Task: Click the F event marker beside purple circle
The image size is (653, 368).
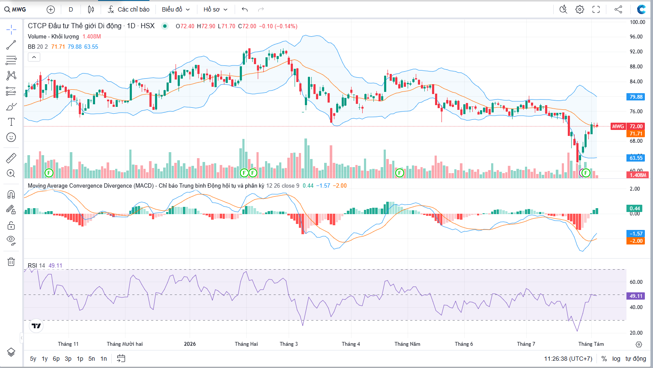Action: [x=586, y=173]
